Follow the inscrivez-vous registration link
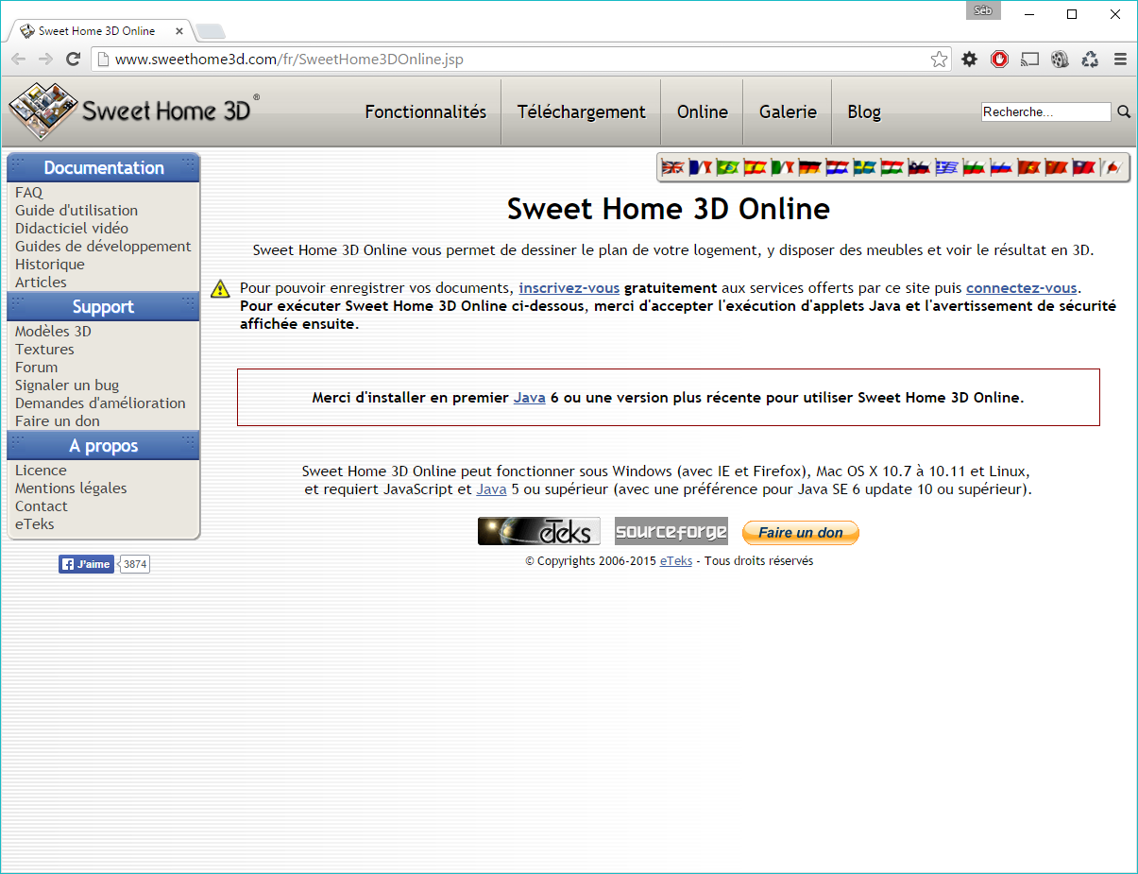 [569, 288]
